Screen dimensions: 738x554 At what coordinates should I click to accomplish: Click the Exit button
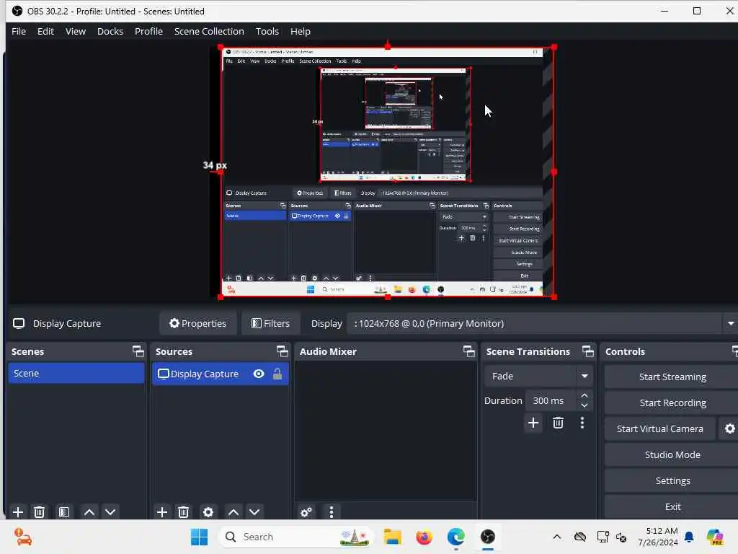pos(672,506)
